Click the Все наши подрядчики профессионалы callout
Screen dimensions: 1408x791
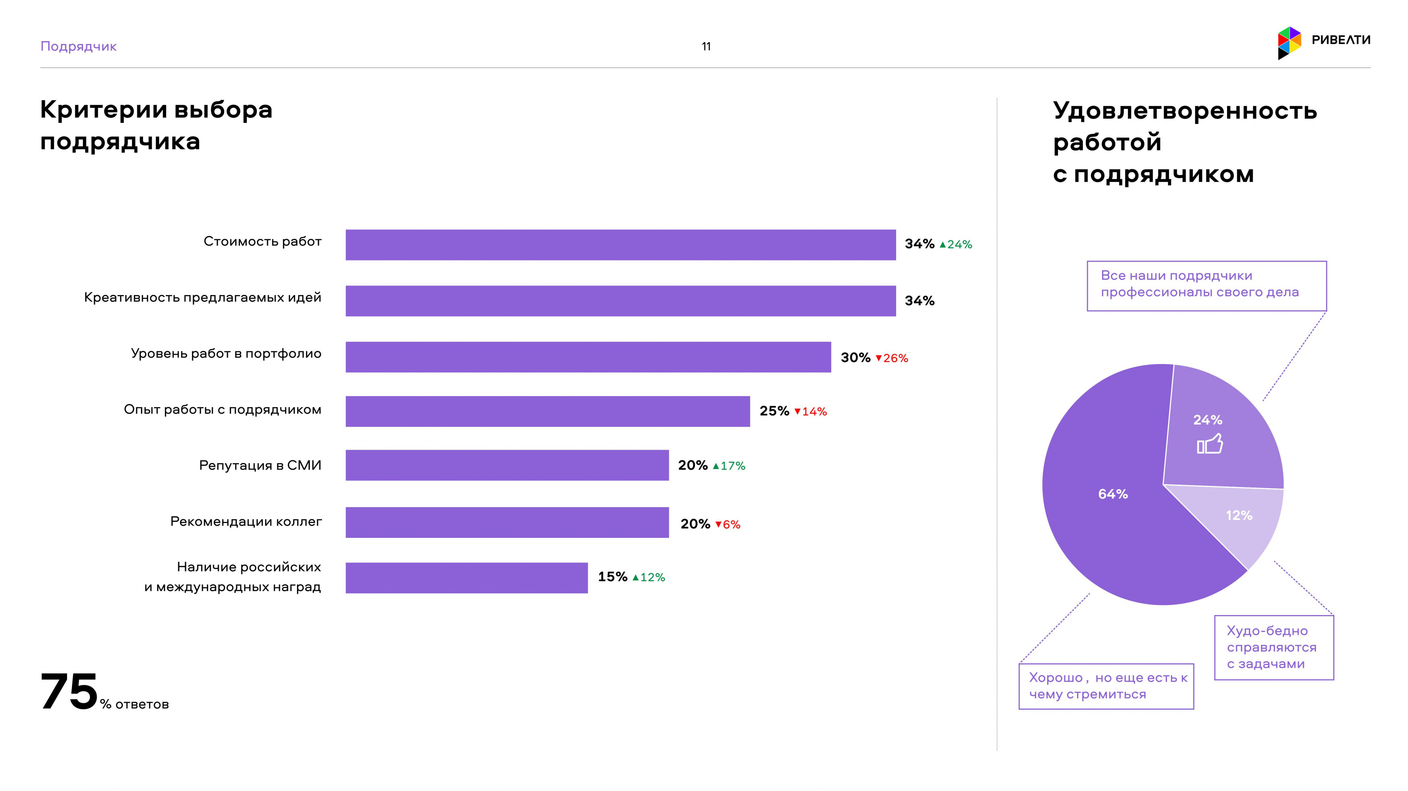tap(1207, 286)
